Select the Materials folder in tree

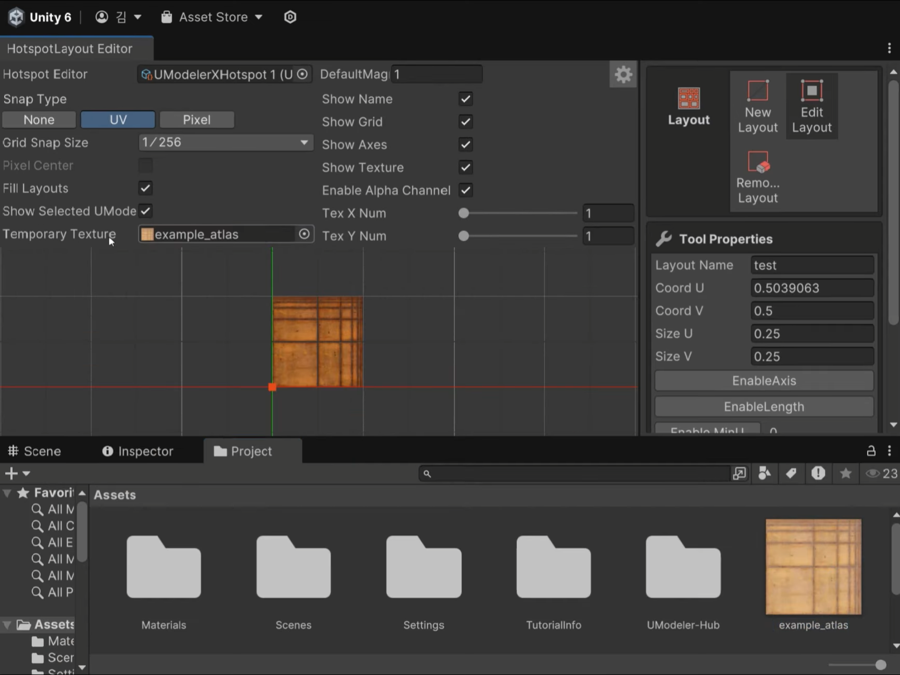point(53,641)
